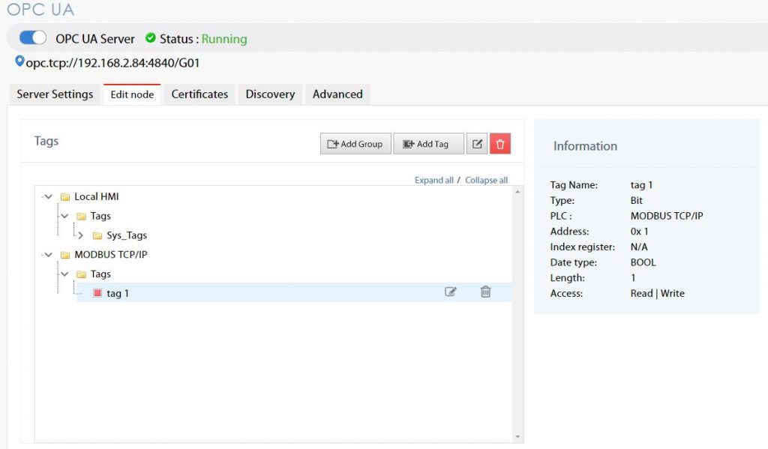Click the green Status running checkmark icon
Viewport: 768px width, 449px height.
click(x=151, y=38)
